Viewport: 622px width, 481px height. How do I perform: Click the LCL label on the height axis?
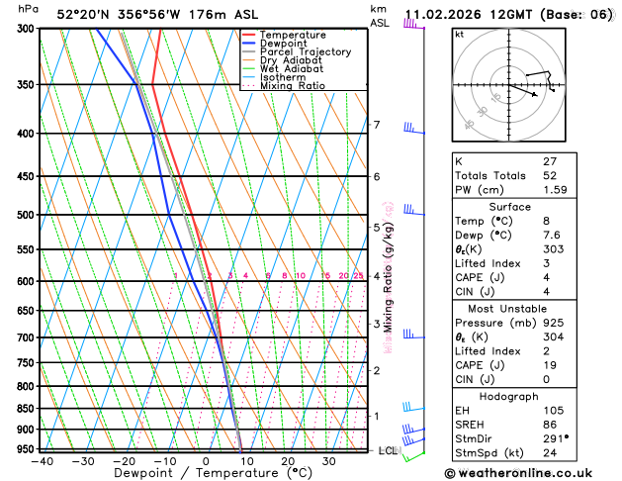pyautogui.click(x=389, y=450)
